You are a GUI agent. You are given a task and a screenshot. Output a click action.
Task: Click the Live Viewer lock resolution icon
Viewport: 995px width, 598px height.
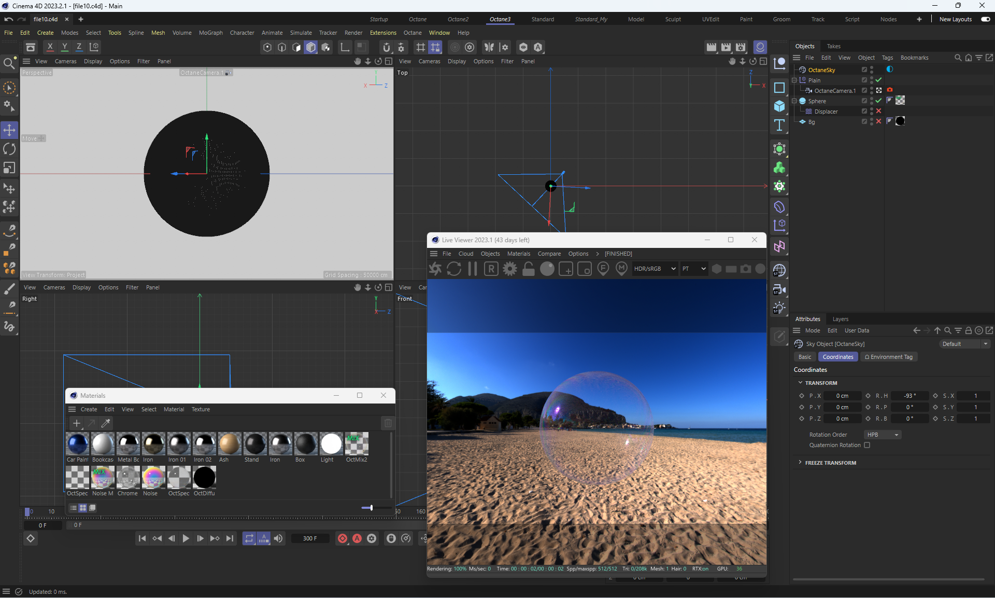528,269
